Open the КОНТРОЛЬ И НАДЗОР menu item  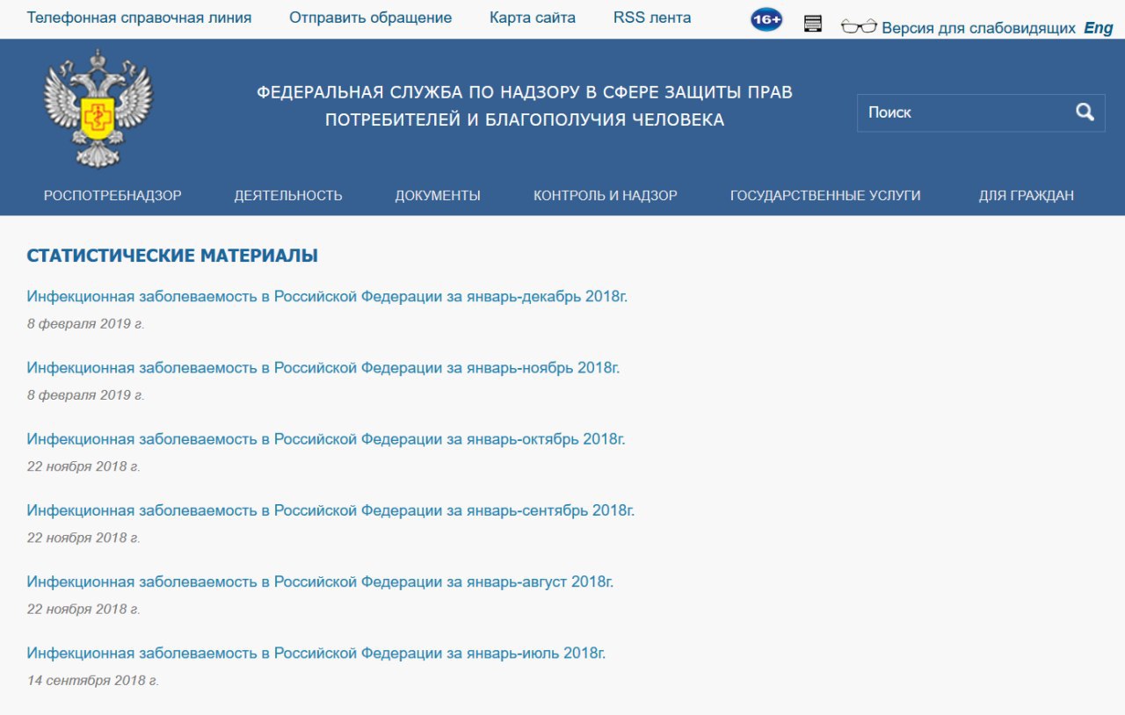click(x=606, y=195)
